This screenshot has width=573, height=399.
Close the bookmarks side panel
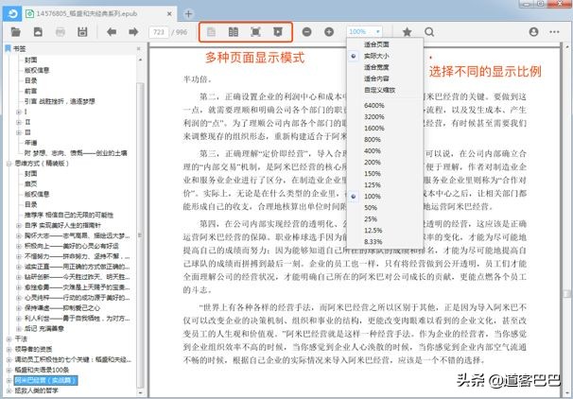click(138, 48)
